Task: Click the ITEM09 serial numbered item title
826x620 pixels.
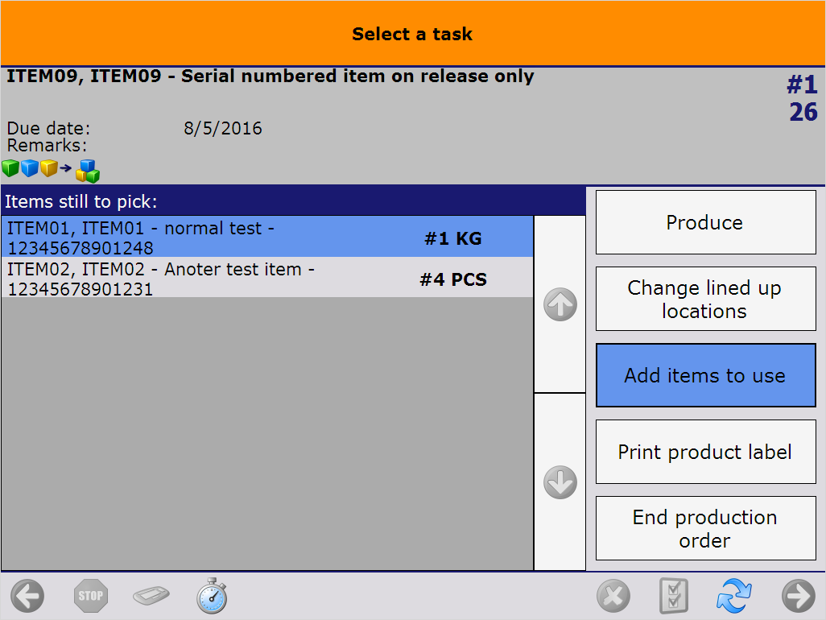Action: click(x=271, y=76)
